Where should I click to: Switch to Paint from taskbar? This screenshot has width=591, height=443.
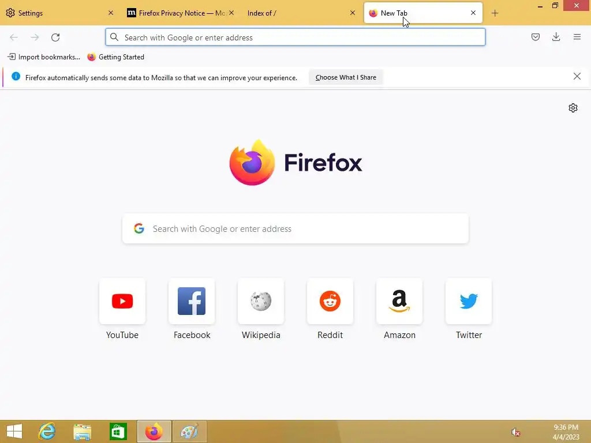[189, 431]
